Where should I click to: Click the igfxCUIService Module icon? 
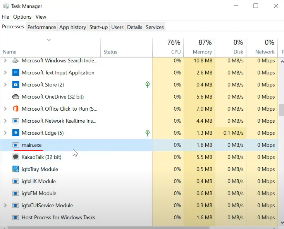pos(15,205)
